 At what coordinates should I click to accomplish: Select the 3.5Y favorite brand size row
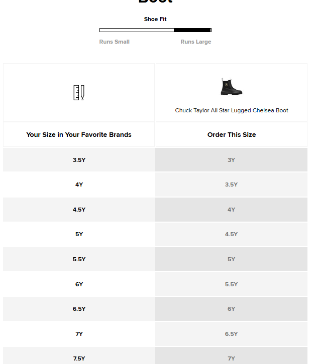tap(79, 160)
